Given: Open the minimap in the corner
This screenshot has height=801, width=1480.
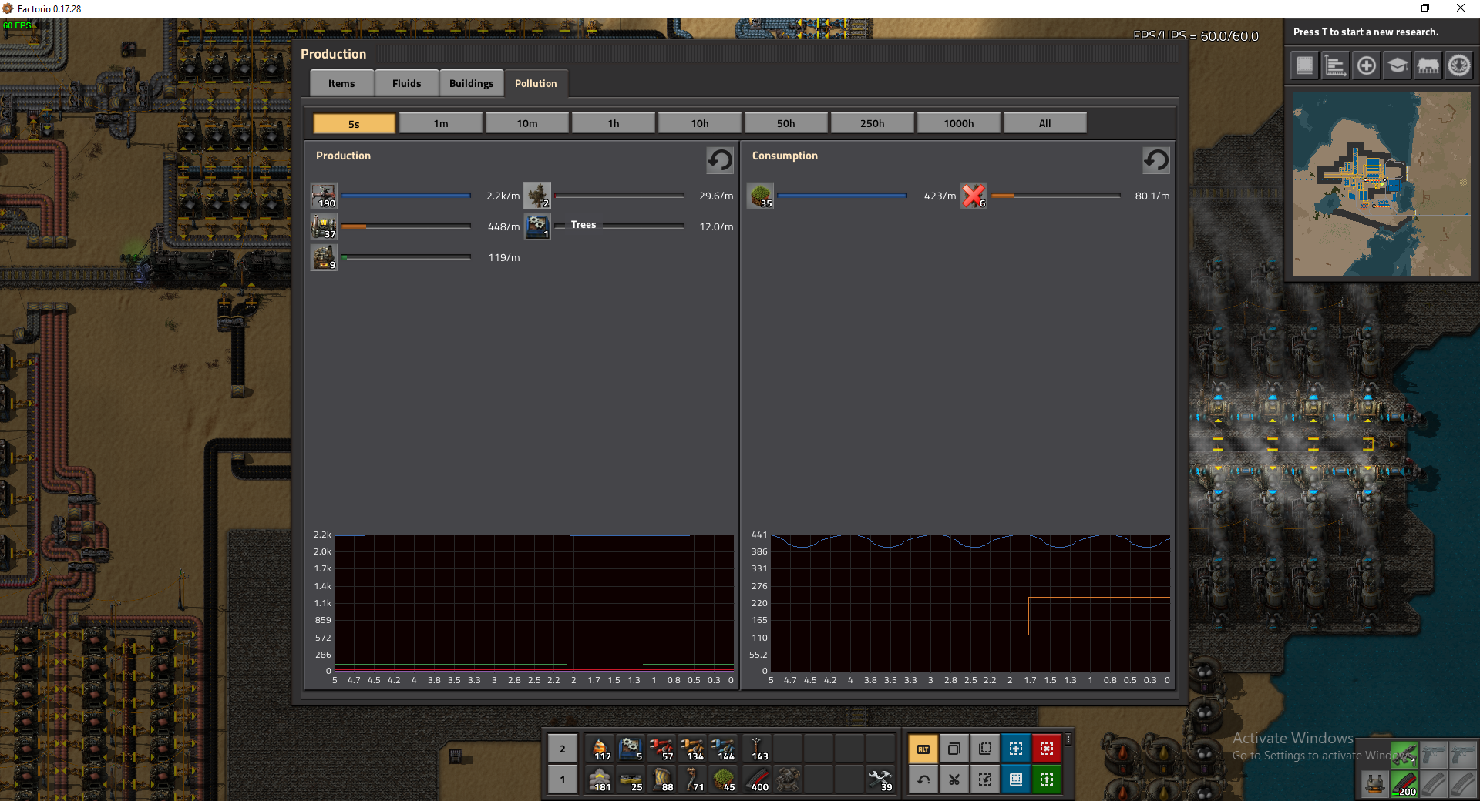Looking at the screenshot, I should point(1381,184).
